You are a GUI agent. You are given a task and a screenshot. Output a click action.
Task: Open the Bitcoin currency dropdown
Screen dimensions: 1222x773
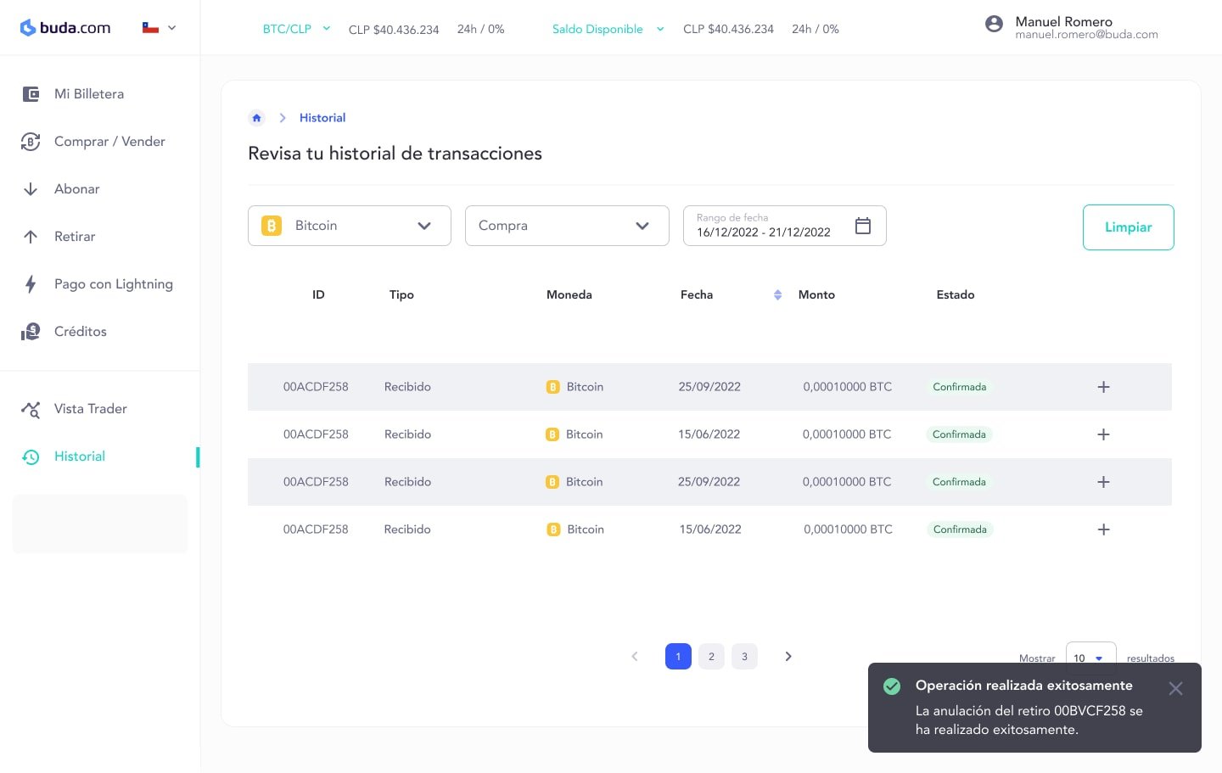coord(349,226)
